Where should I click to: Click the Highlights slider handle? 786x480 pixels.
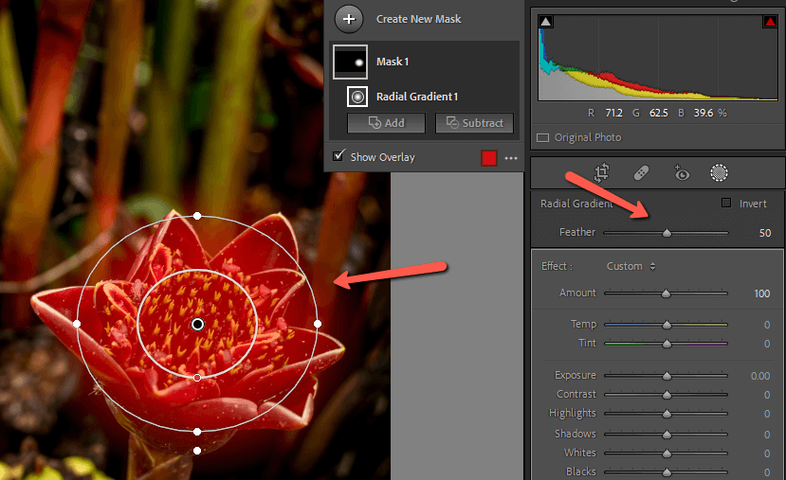click(667, 414)
